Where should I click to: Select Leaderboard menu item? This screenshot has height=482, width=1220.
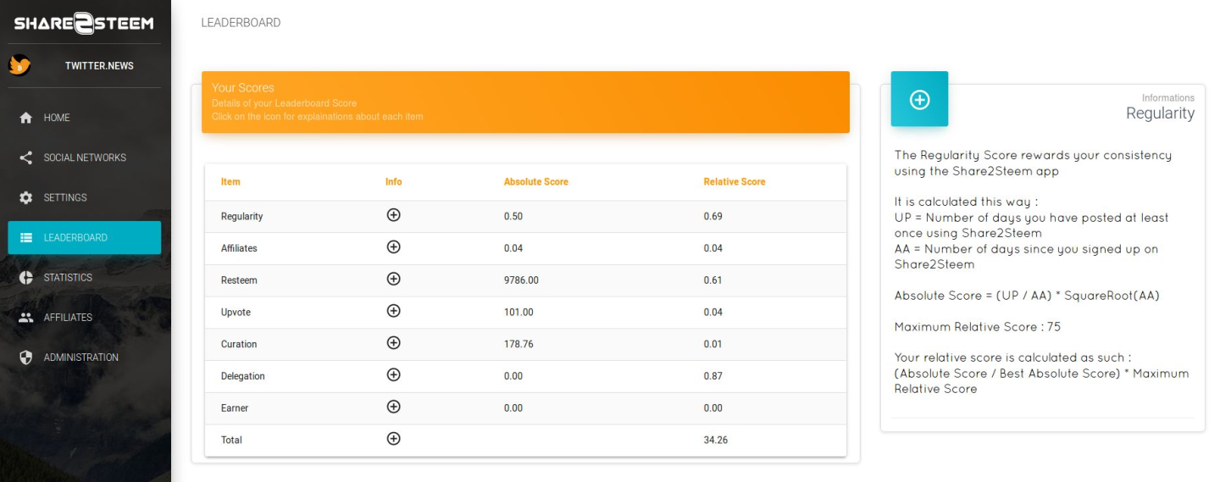[85, 238]
